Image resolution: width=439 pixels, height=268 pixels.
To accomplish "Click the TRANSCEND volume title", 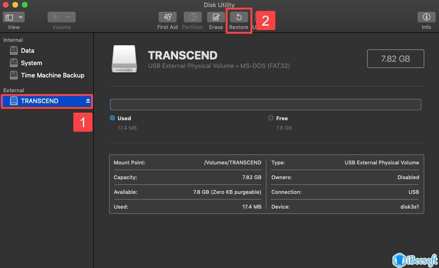I will (182, 55).
